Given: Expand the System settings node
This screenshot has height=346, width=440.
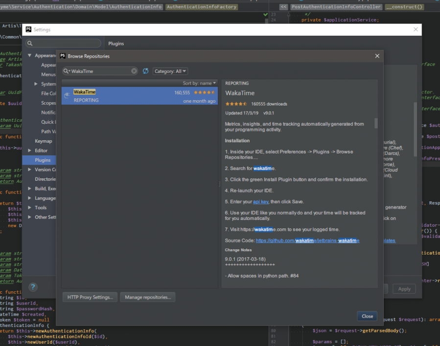Looking at the screenshot, I should [x=36, y=84].
